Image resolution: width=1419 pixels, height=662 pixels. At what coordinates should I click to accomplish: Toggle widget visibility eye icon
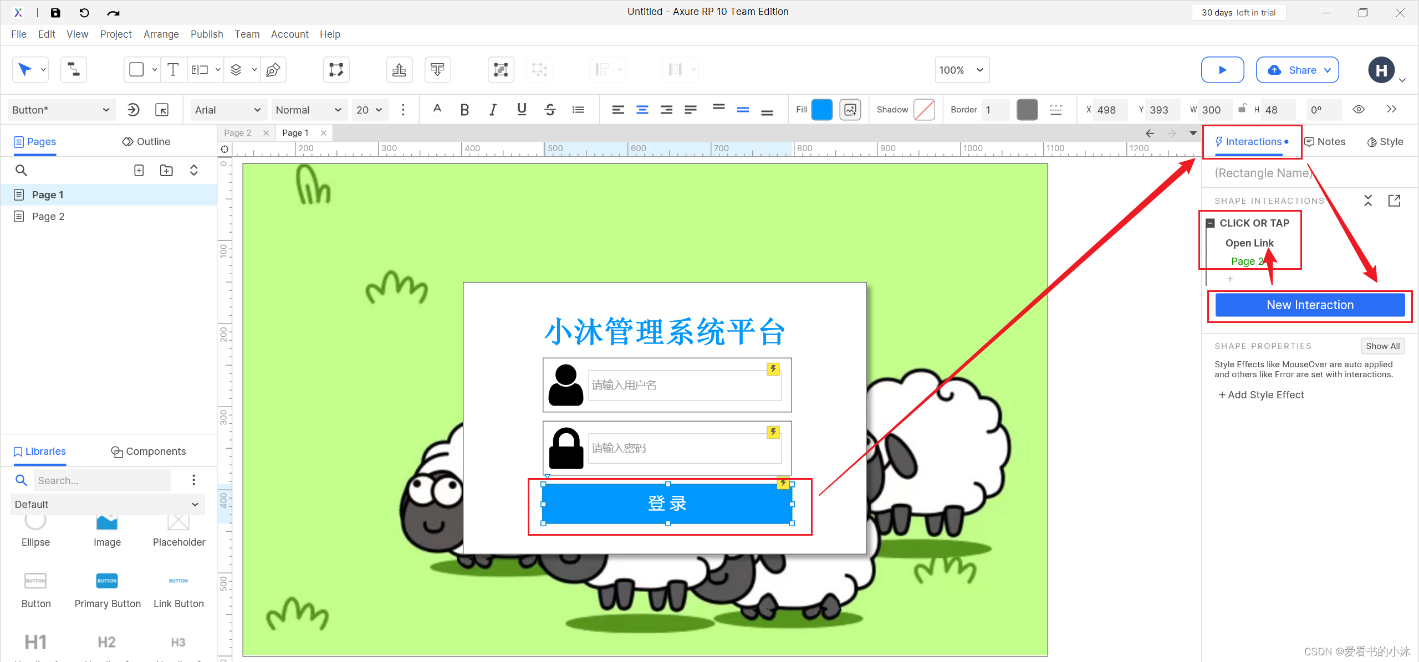[1359, 109]
